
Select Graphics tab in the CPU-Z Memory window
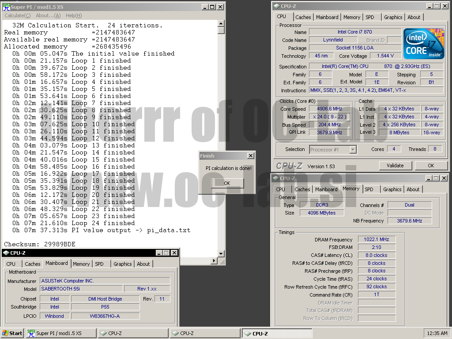[392, 189]
